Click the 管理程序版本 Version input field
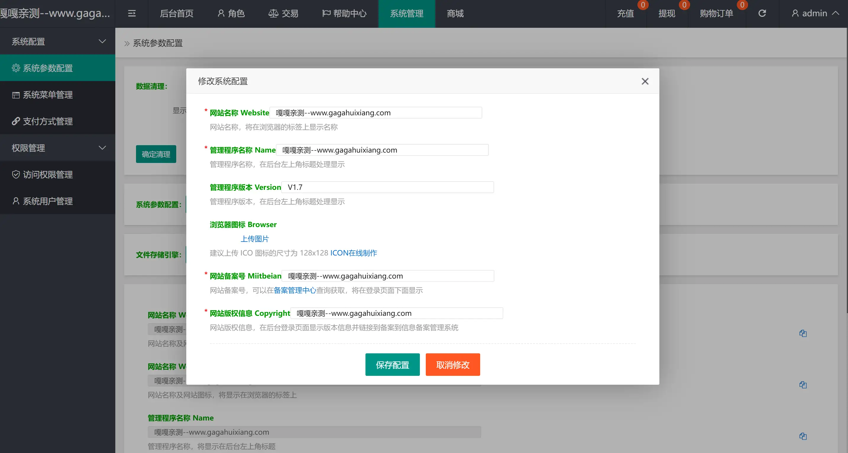848x453 pixels. coord(387,187)
